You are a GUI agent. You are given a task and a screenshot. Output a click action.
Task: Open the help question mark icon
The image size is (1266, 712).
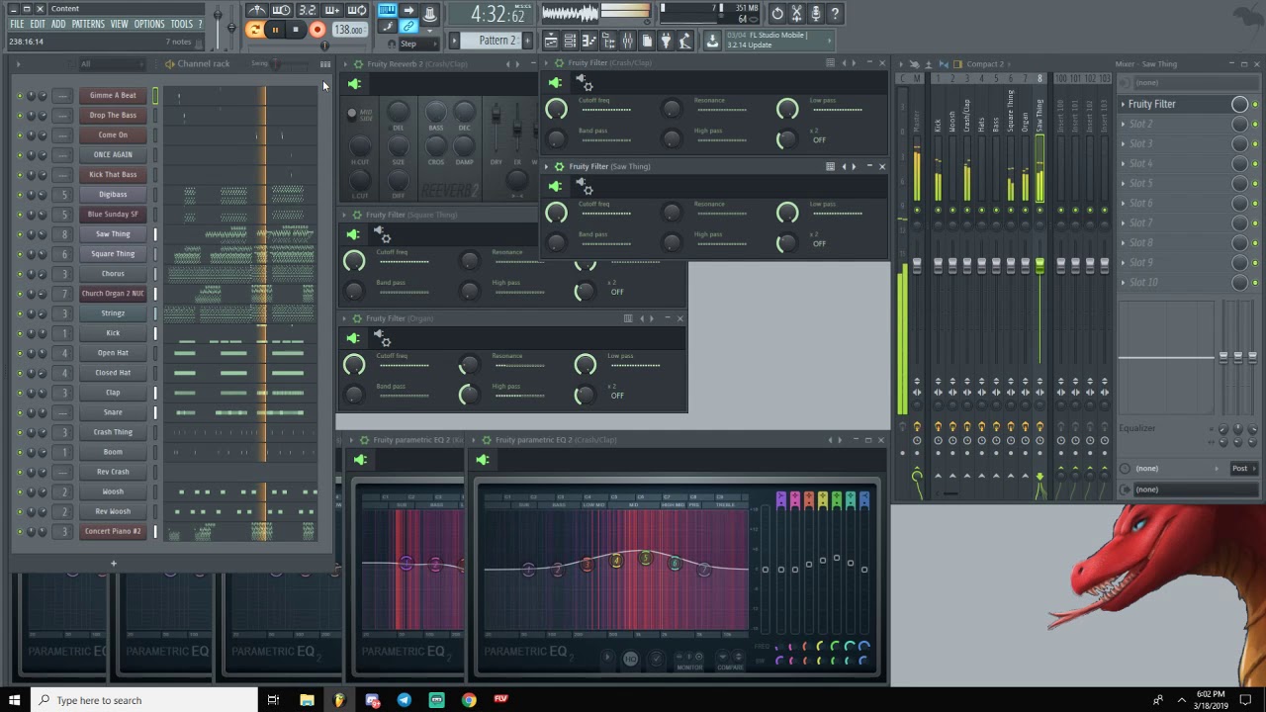835,13
